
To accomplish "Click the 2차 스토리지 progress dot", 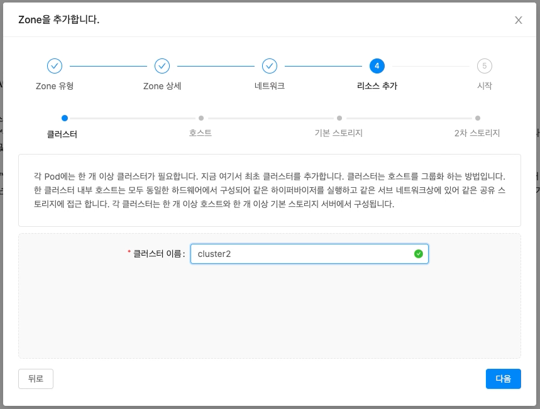I will [x=478, y=117].
